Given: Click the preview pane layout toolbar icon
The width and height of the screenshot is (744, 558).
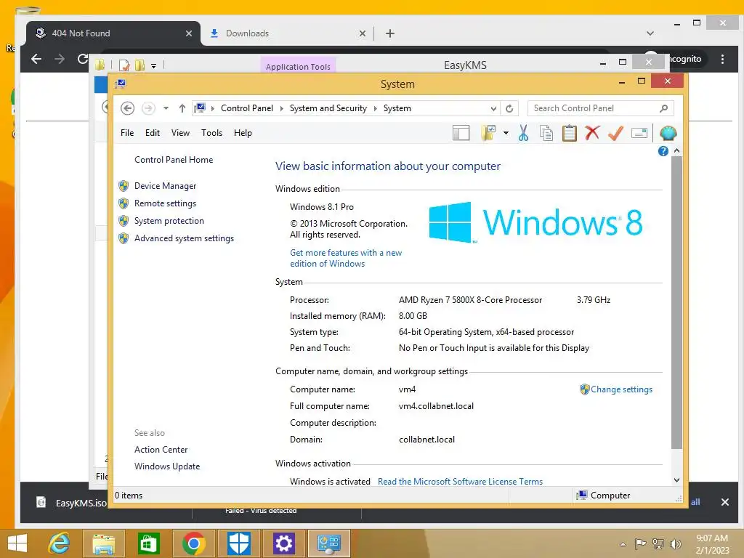Looking at the screenshot, I should [x=461, y=134].
